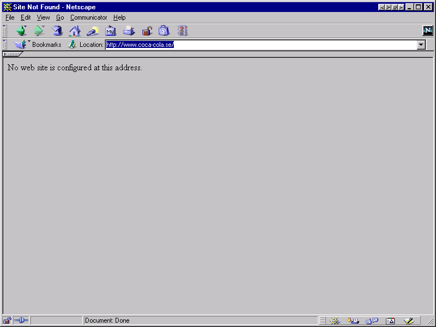Minimize the Netscape window
This screenshot has width=436, height=327.
click(x=409, y=7)
